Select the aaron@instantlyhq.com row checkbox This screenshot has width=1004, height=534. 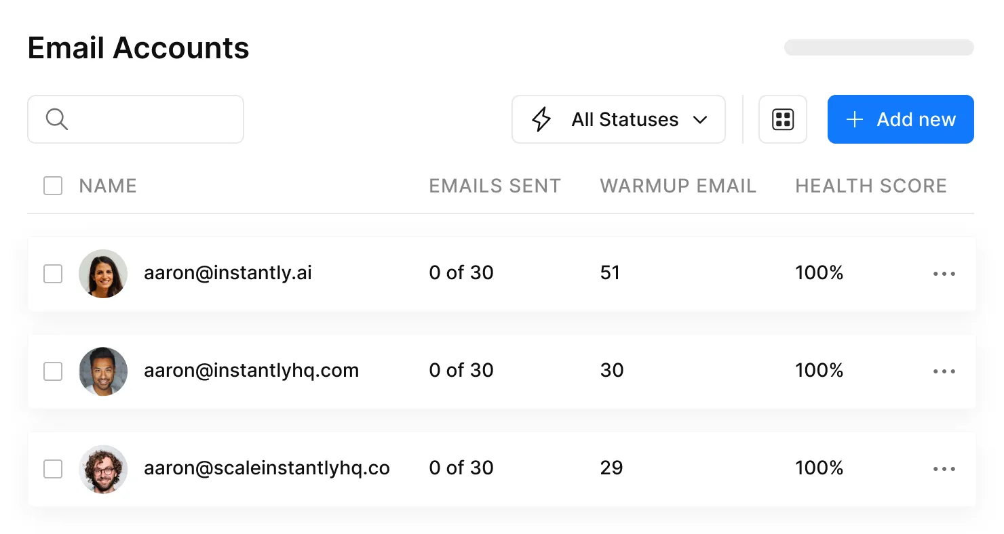coord(53,371)
